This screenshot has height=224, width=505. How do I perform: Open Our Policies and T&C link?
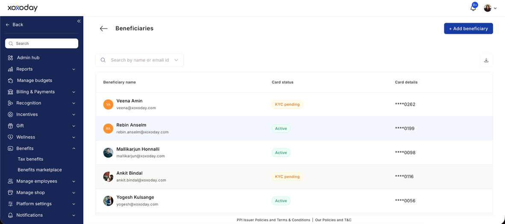pos(333,220)
